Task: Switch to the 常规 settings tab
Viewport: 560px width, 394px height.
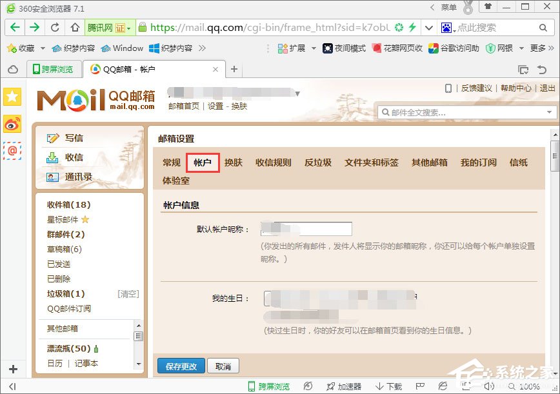Action: click(172, 163)
